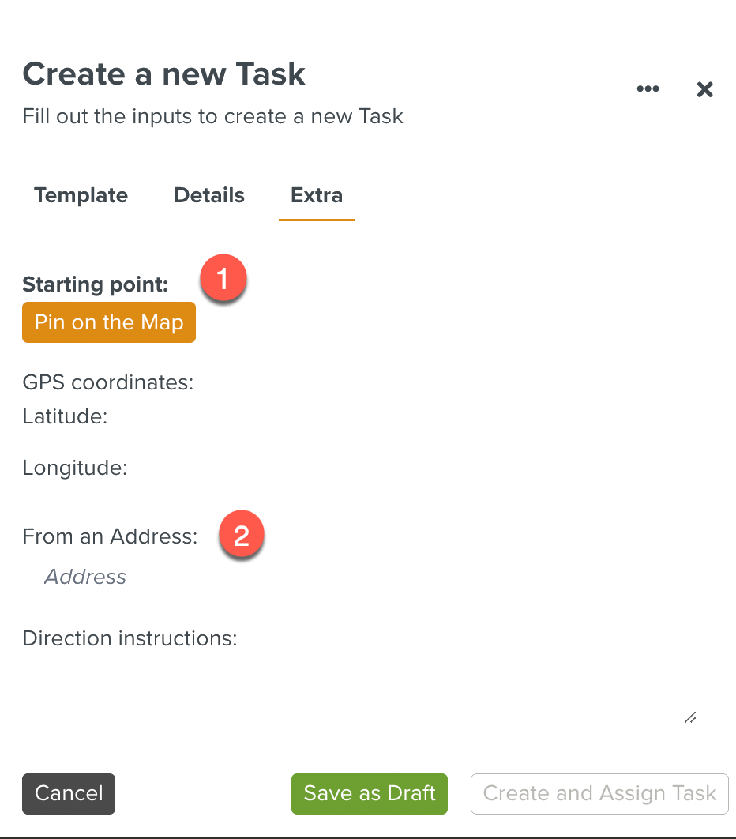This screenshot has height=839, width=736.
Task: Switch to the Template tab
Action: [81, 195]
